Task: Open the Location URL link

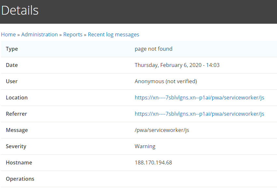Action: 200,97
